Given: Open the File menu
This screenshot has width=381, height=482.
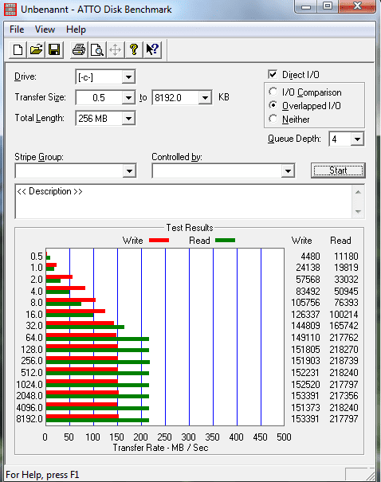Looking at the screenshot, I should (x=17, y=29).
